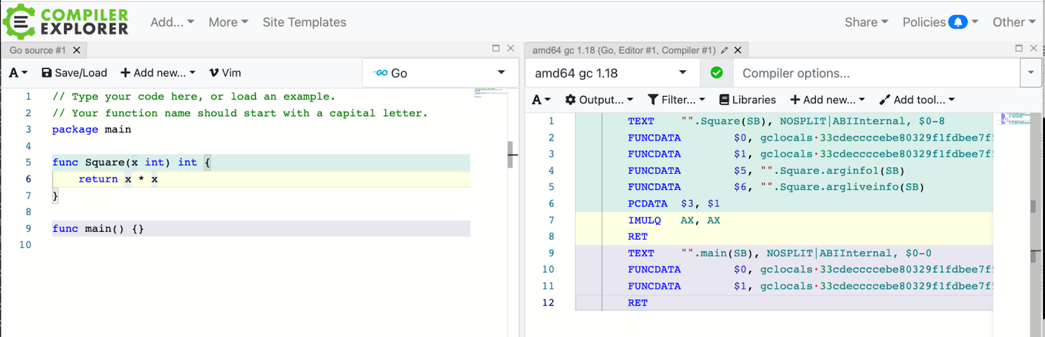Click the pencil icon to rename compiler tab

[x=724, y=50]
